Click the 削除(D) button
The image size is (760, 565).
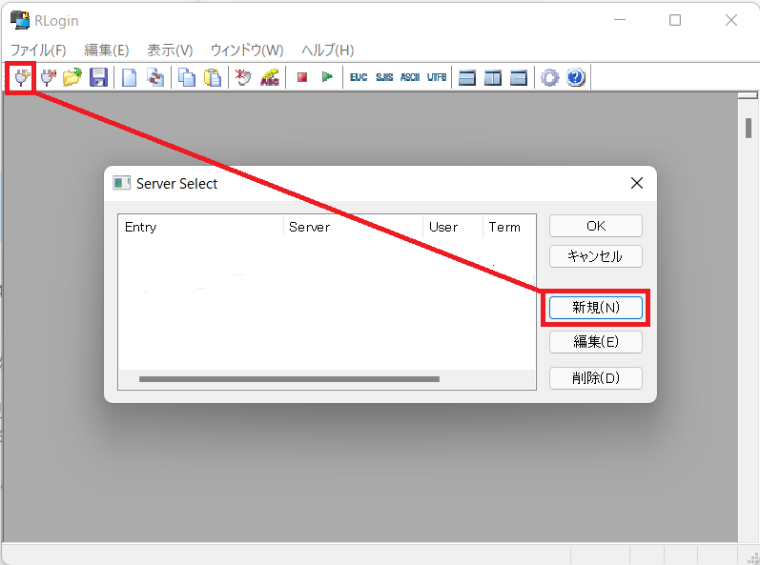[x=596, y=377]
